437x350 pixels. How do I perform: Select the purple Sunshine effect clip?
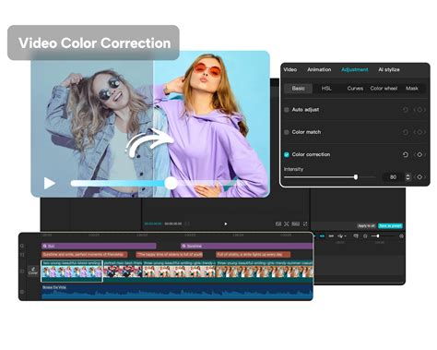pos(247,246)
